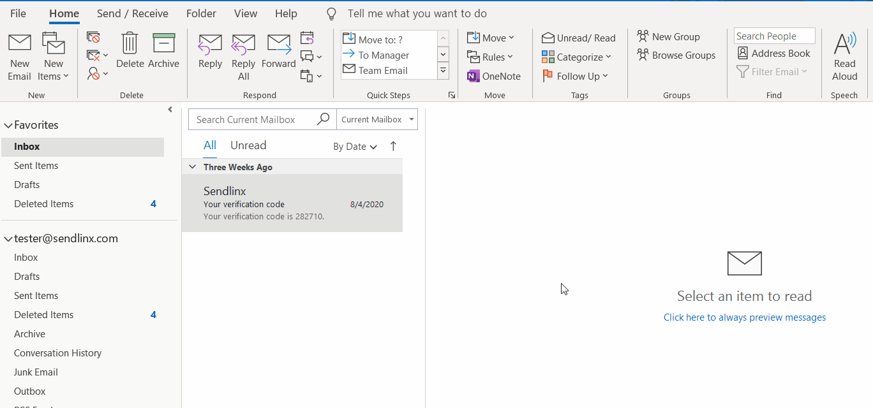Open the Move dropdown
Screen dimensions: 873x408
point(490,38)
